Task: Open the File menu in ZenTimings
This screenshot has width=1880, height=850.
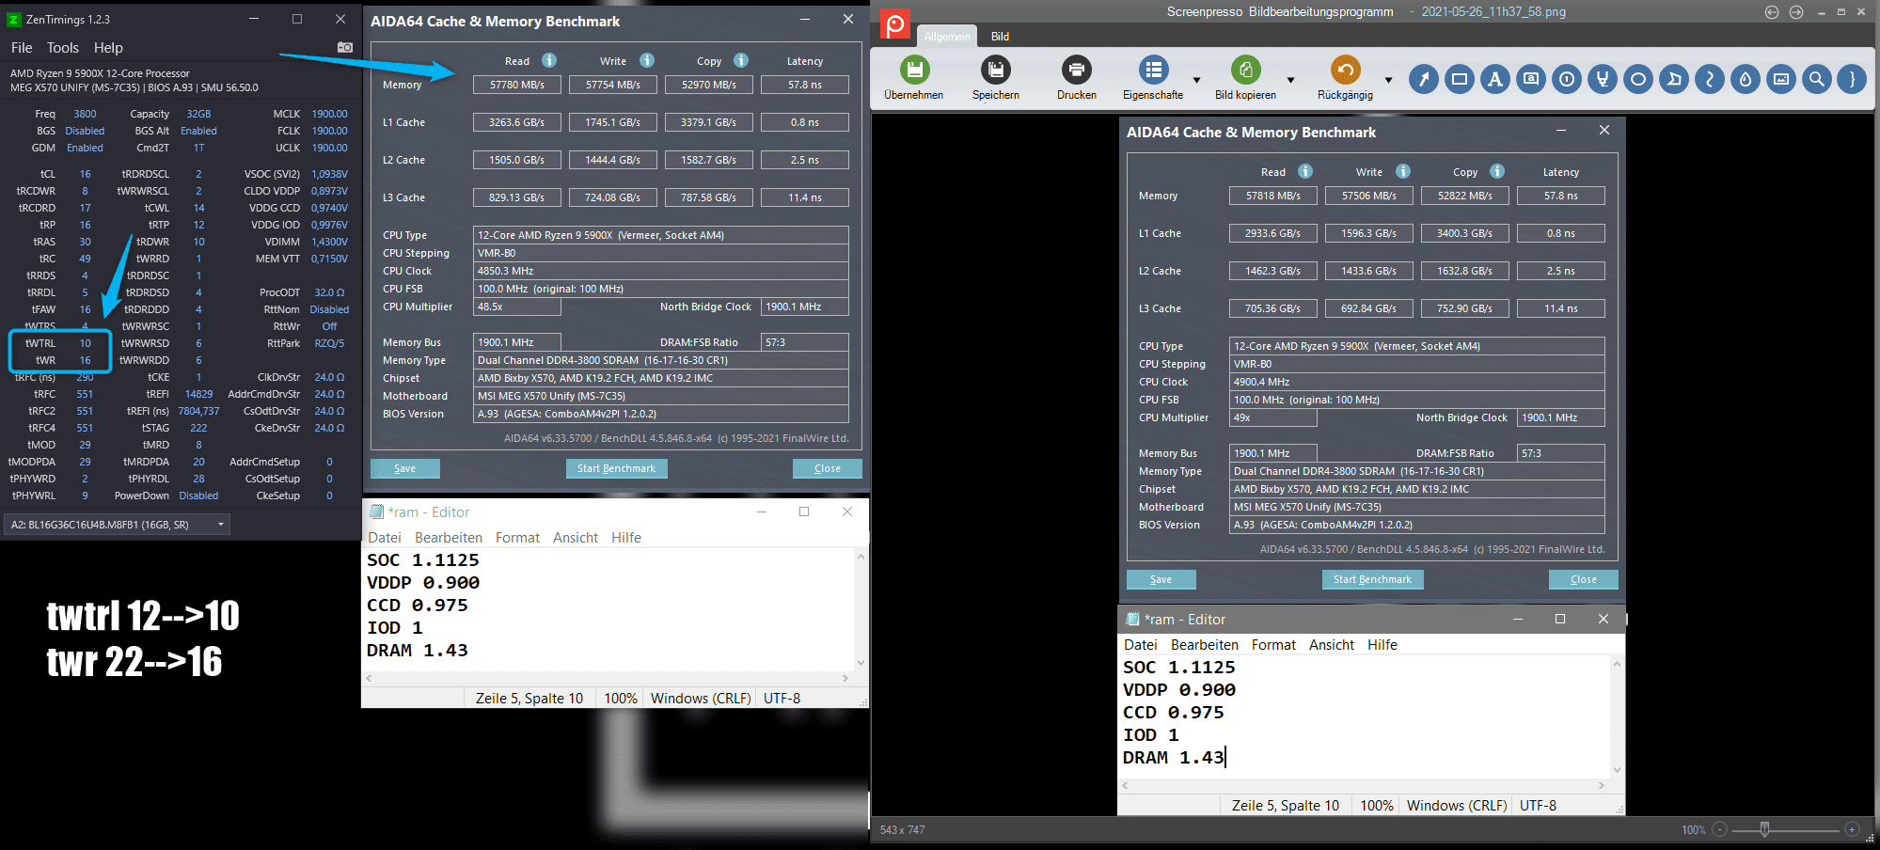Action: [22, 48]
